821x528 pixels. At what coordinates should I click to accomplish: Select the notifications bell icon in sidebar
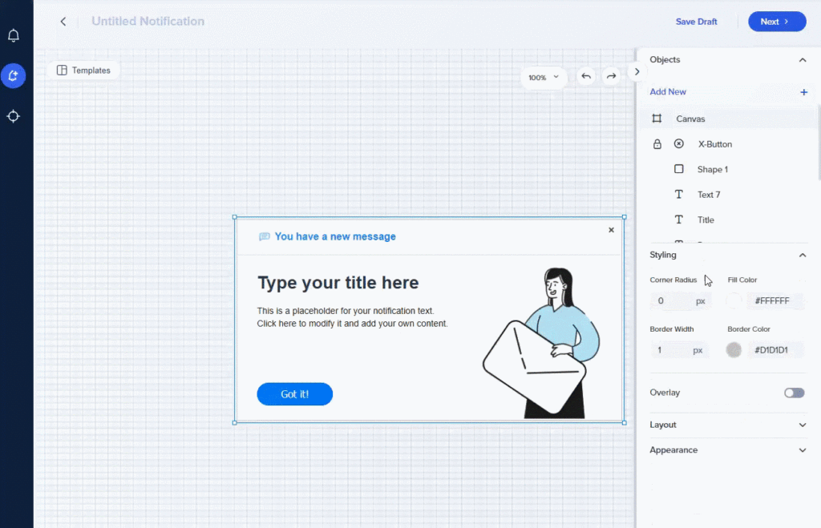(x=13, y=35)
